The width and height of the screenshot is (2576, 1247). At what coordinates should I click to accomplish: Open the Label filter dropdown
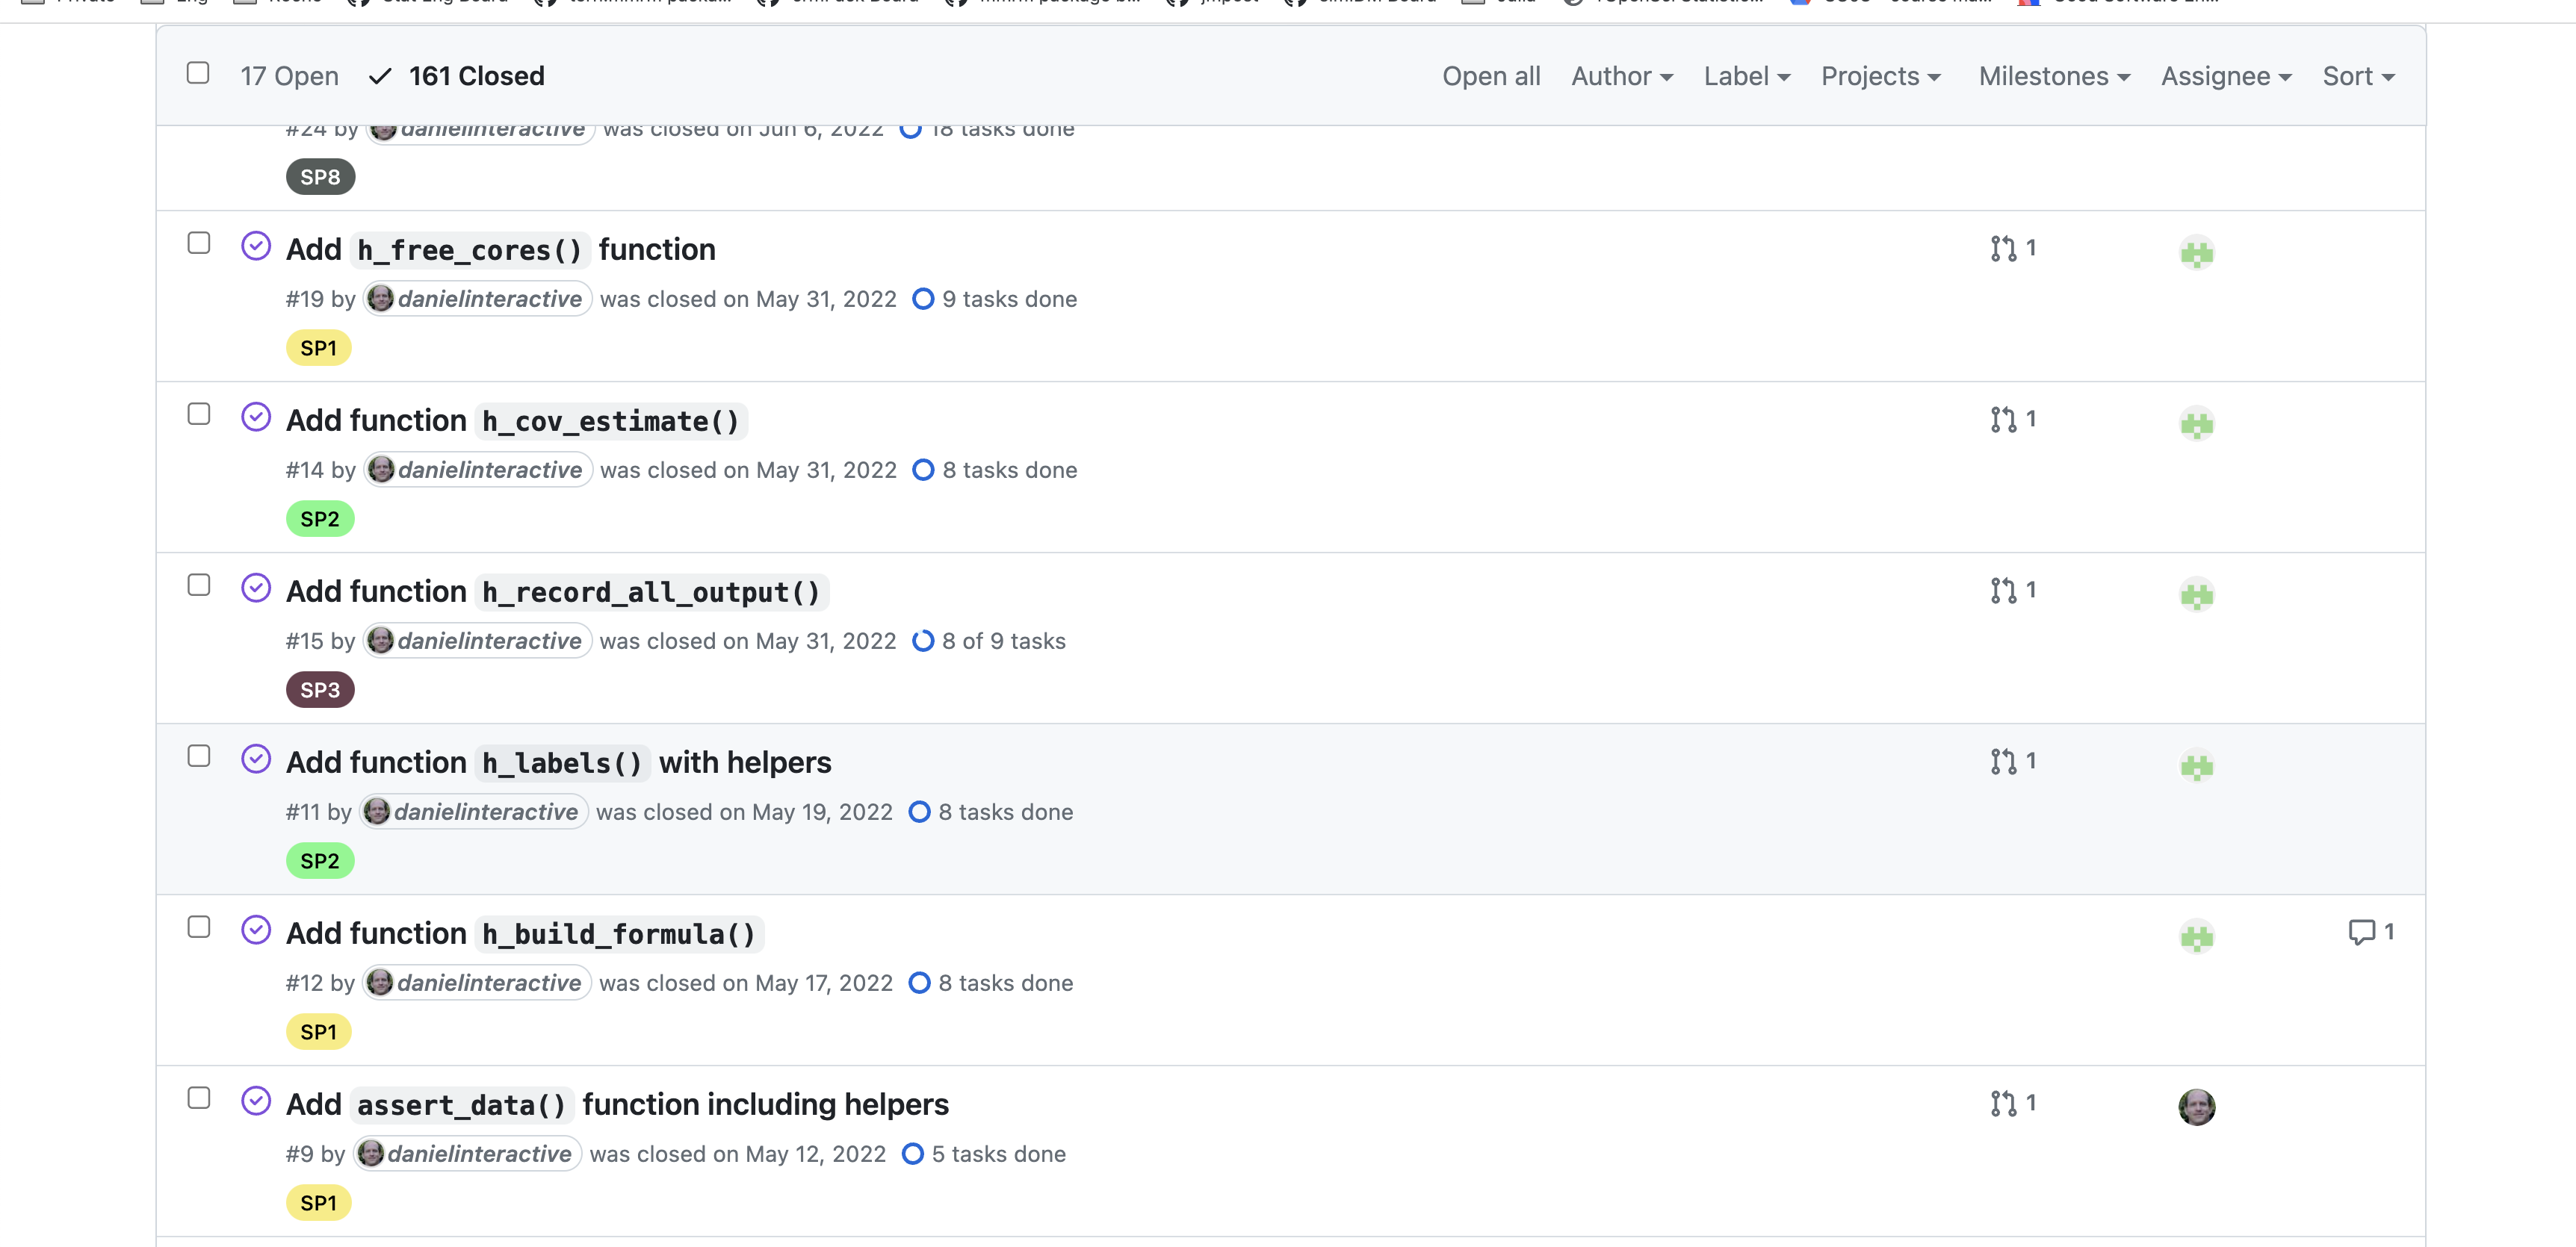[x=1746, y=76]
